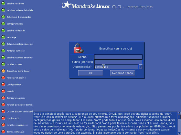Click the green light for Setup dos sistemas de arquivos

[x=3, y=44]
